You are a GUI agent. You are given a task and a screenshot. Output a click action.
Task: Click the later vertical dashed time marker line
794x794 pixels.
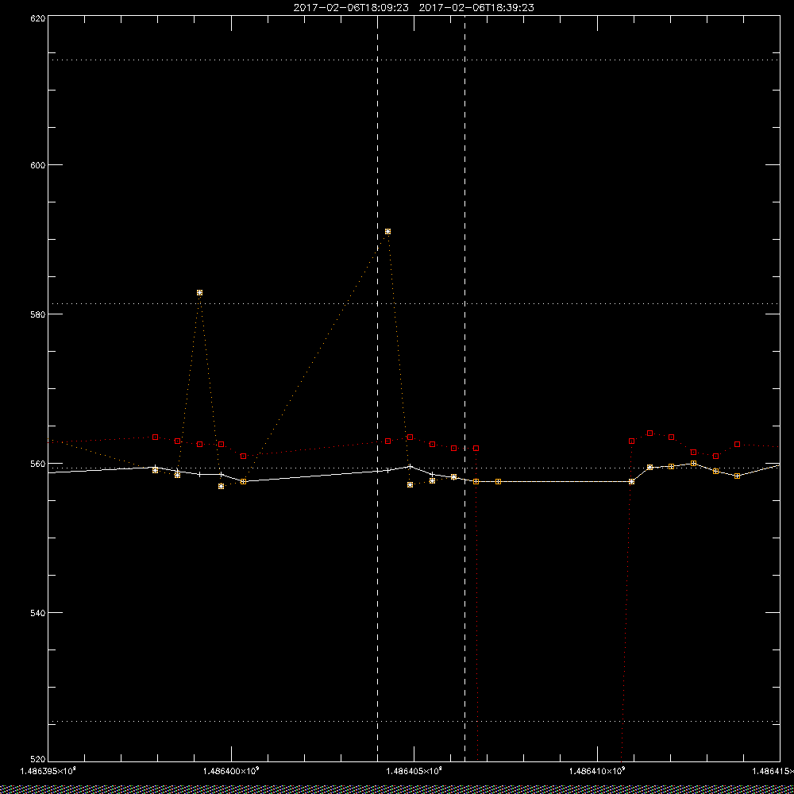tap(464, 388)
